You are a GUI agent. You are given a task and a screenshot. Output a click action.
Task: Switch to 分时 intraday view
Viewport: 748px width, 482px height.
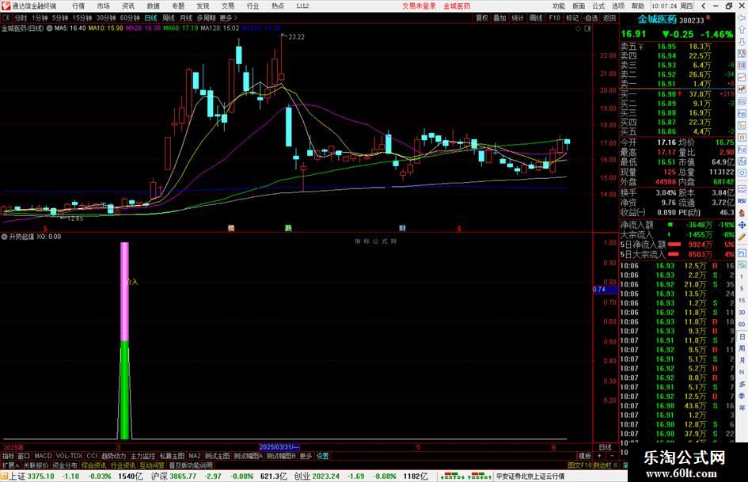click(21, 18)
